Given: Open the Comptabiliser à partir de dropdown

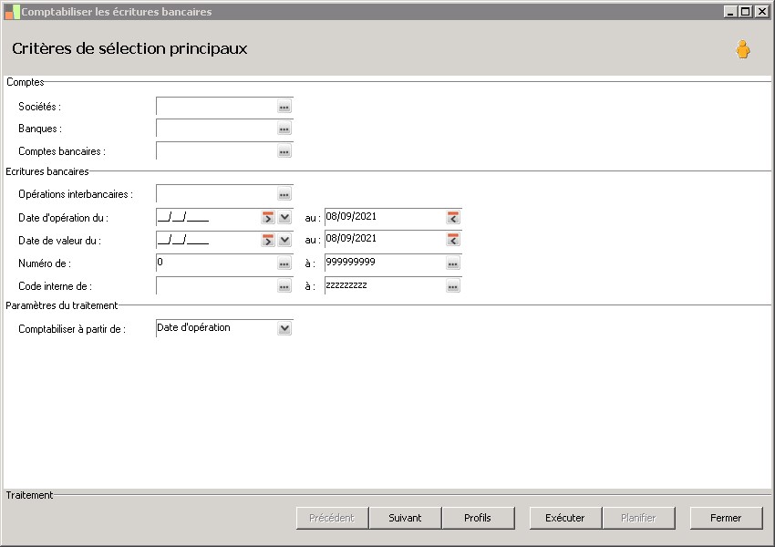Looking at the screenshot, I should pos(284,328).
